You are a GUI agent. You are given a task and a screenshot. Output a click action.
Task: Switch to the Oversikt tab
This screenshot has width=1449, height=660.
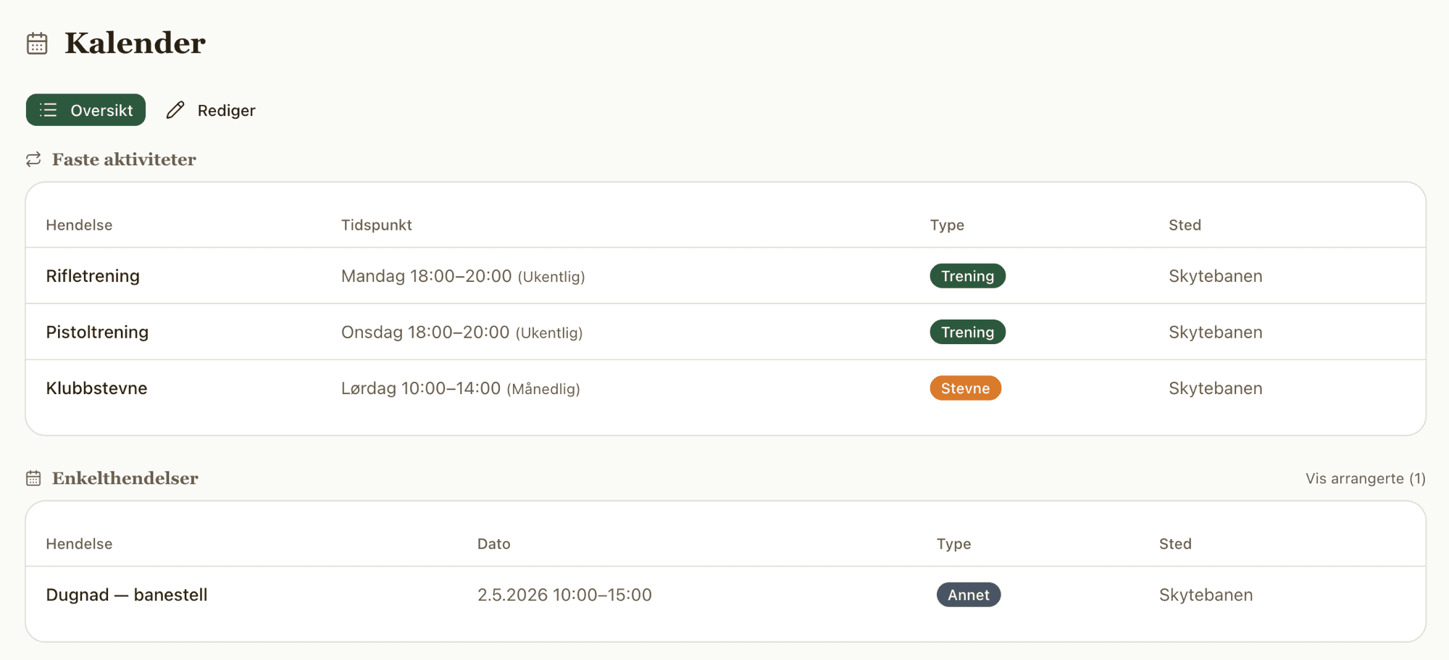86,110
